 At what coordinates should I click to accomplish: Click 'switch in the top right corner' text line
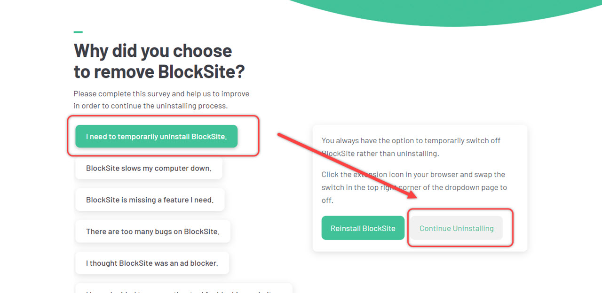414,187
